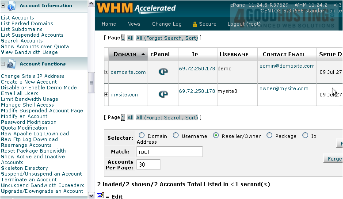
Task: Click the sidebar vertical scrollbar thumb
Action: click(91, 82)
